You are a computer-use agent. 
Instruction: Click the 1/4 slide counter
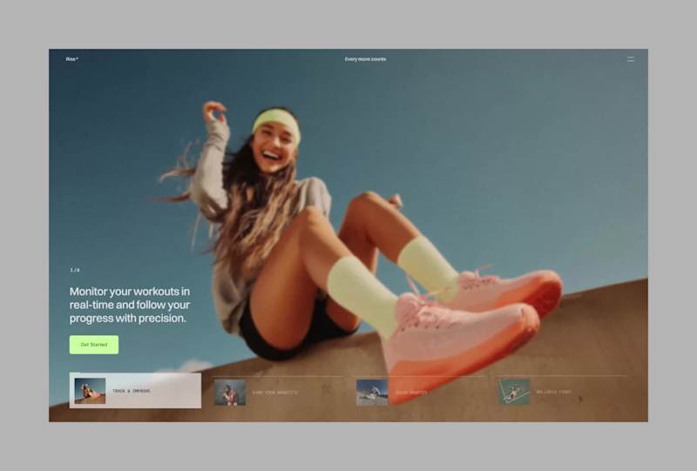pos(75,270)
